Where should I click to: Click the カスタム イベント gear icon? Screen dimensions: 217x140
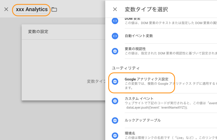tap(115, 101)
